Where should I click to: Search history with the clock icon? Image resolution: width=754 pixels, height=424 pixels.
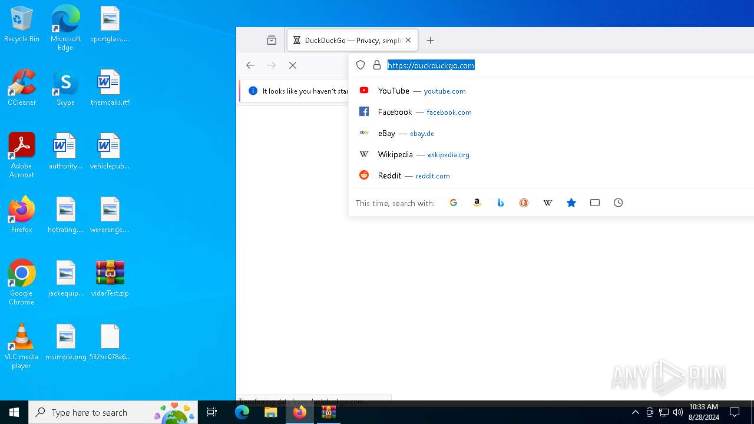[619, 203]
